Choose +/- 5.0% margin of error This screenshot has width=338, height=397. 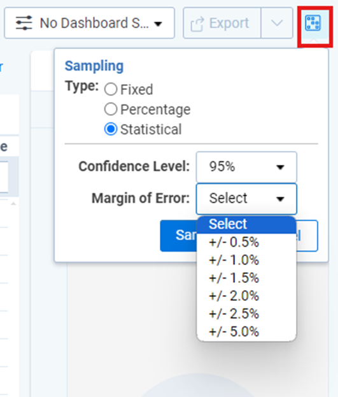click(246, 331)
